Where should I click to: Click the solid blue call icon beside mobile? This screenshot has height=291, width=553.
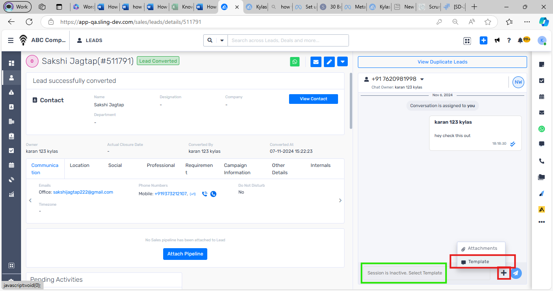[213, 194]
